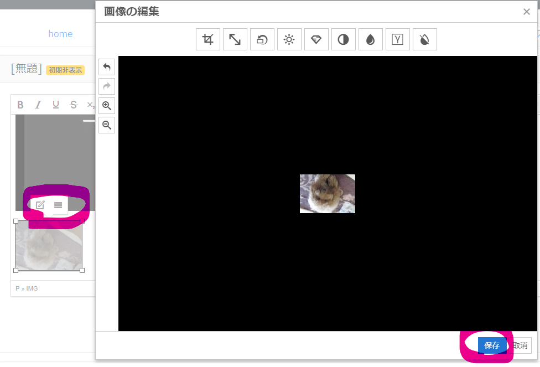Select the sharpen diamond icon

(316, 39)
